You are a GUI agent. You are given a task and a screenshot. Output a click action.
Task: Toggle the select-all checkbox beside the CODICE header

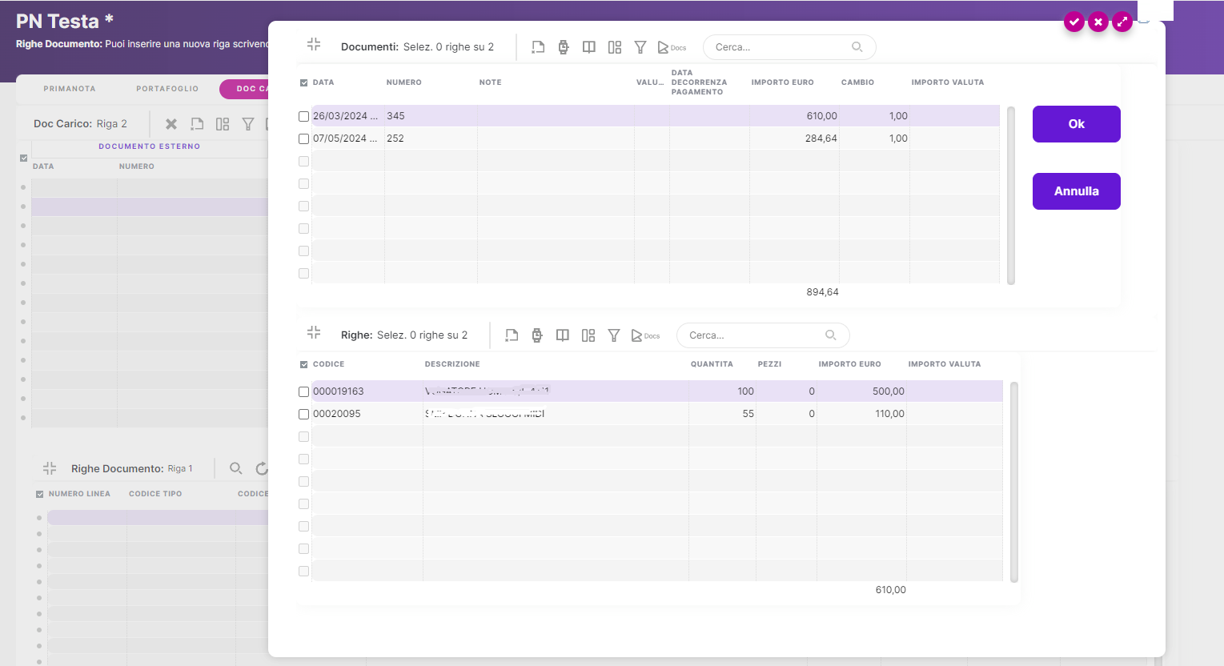coord(303,364)
